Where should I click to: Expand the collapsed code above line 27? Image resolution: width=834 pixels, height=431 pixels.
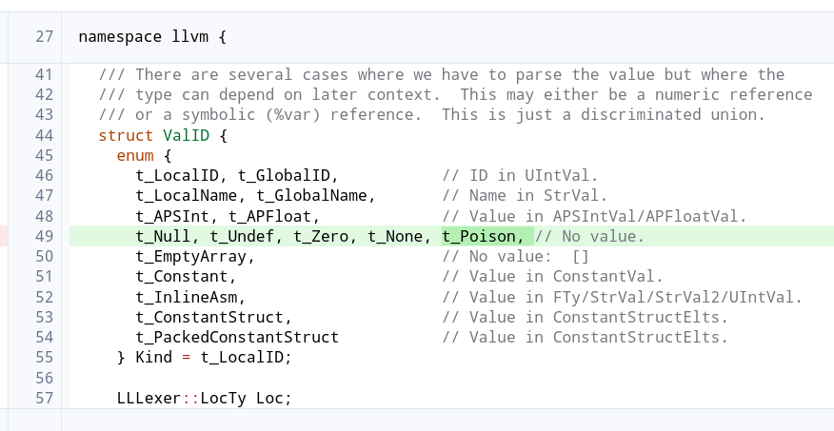click(417, 7)
